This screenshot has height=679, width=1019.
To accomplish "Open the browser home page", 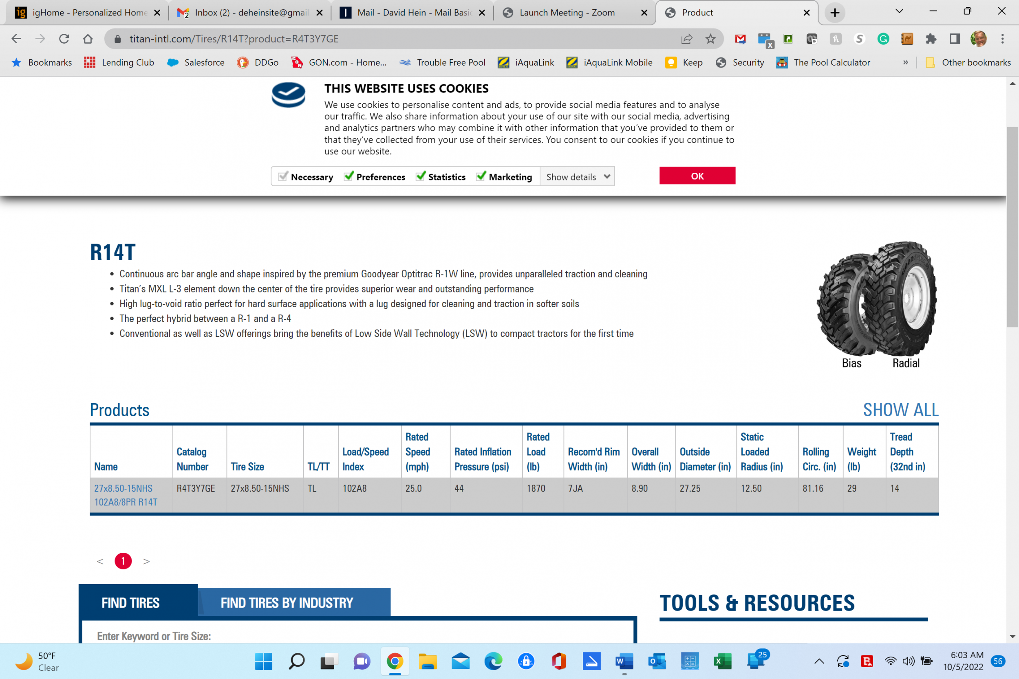I will pyautogui.click(x=88, y=39).
